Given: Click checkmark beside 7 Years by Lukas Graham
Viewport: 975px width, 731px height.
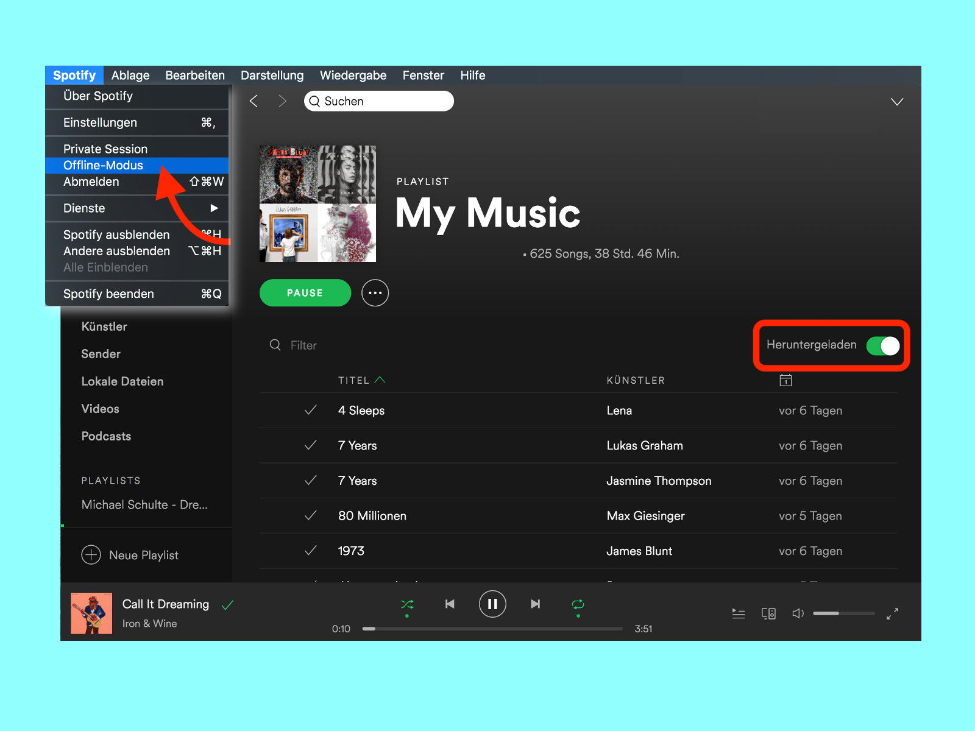Looking at the screenshot, I should pyautogui.click(x=310, y=445).
